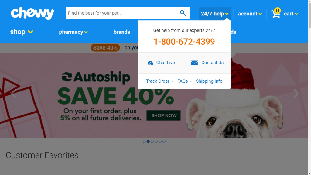Click the search magnifier icon
Image resolution: width=311 pixels, height=175 pixels.
[x=183, y=13]
